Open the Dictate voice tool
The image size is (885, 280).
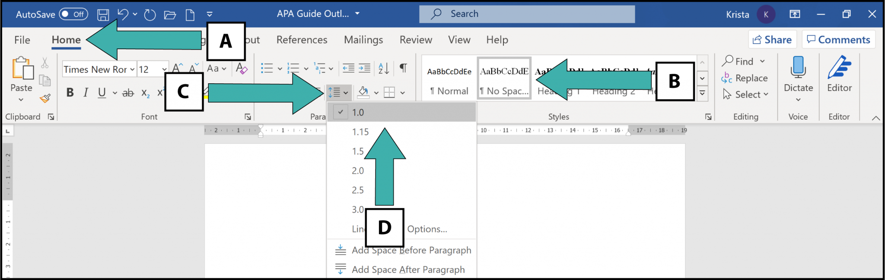click(798, 78)
